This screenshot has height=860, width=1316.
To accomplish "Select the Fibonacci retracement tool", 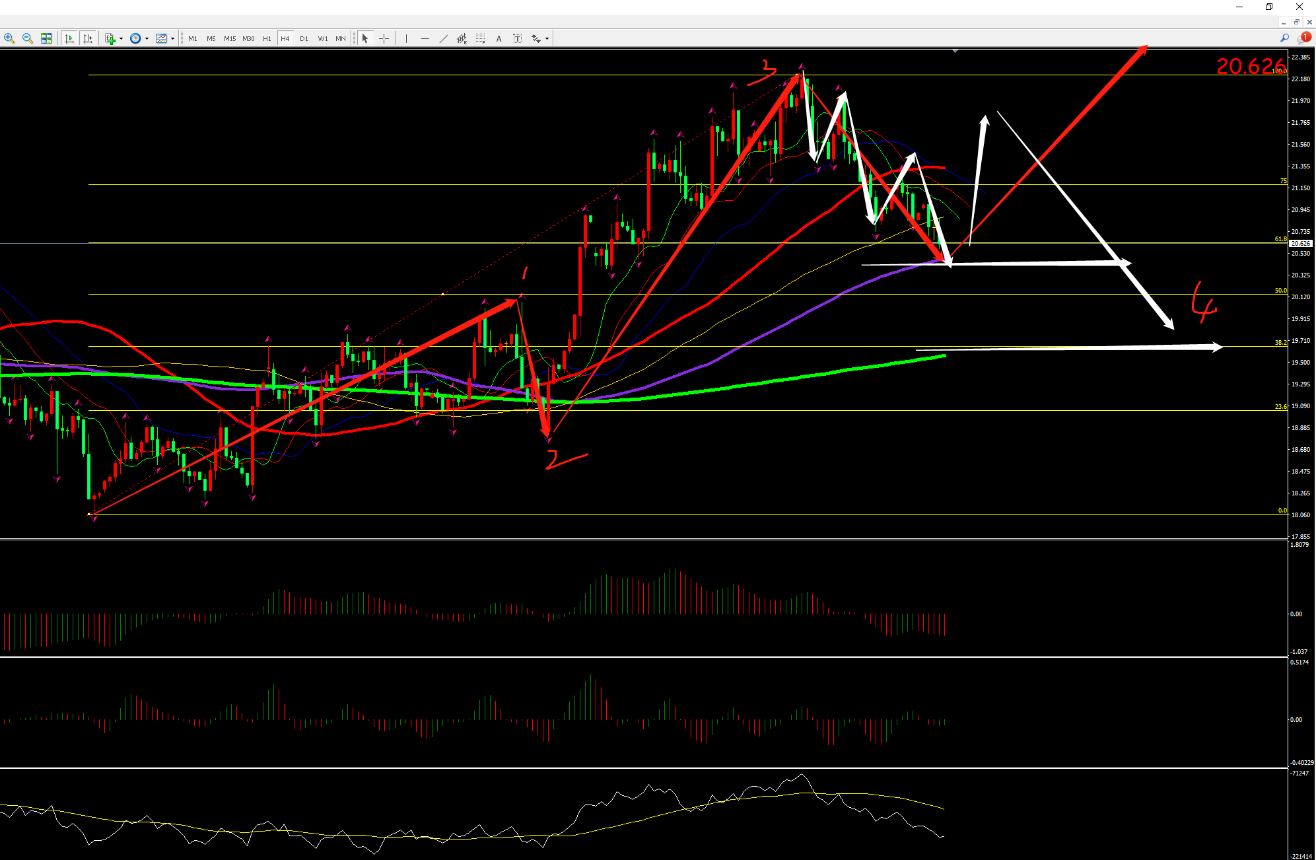I will (481, 38).
